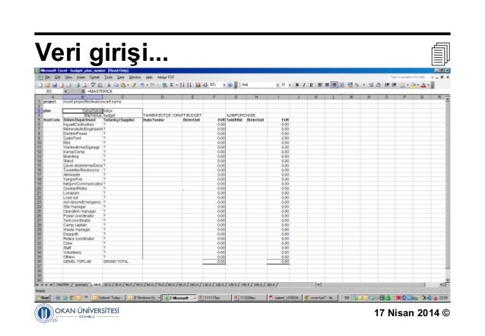
Task: Click the New workbook icon
Action: [x=40, y=85]
